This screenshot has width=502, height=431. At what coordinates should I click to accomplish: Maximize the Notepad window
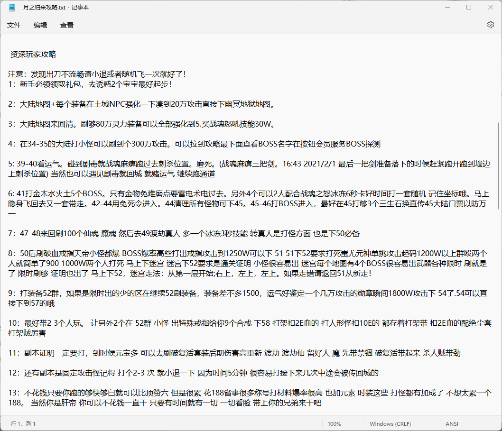(468, 7)
